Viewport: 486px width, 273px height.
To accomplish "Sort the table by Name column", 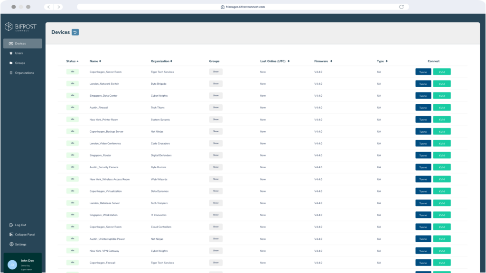I will (95, 61).
